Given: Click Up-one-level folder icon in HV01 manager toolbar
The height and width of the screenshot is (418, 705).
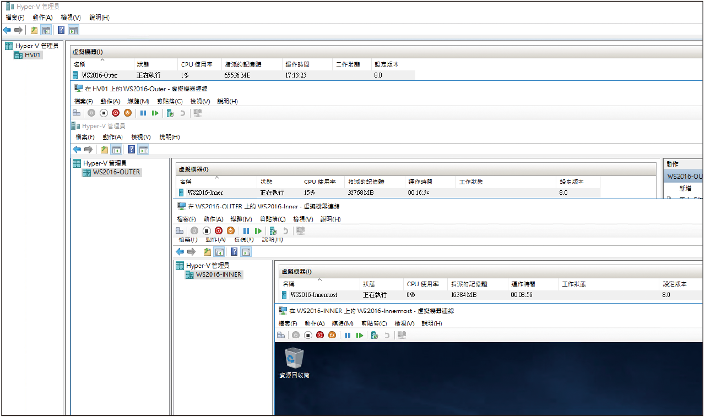Looking at the screenshot, I should pyautogui.click(x=34, y=30).
